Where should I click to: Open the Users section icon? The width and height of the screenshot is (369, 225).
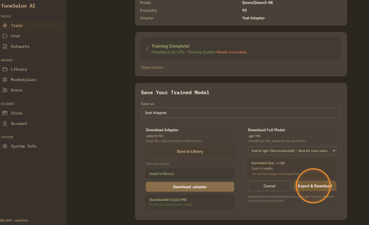(5, 90)
